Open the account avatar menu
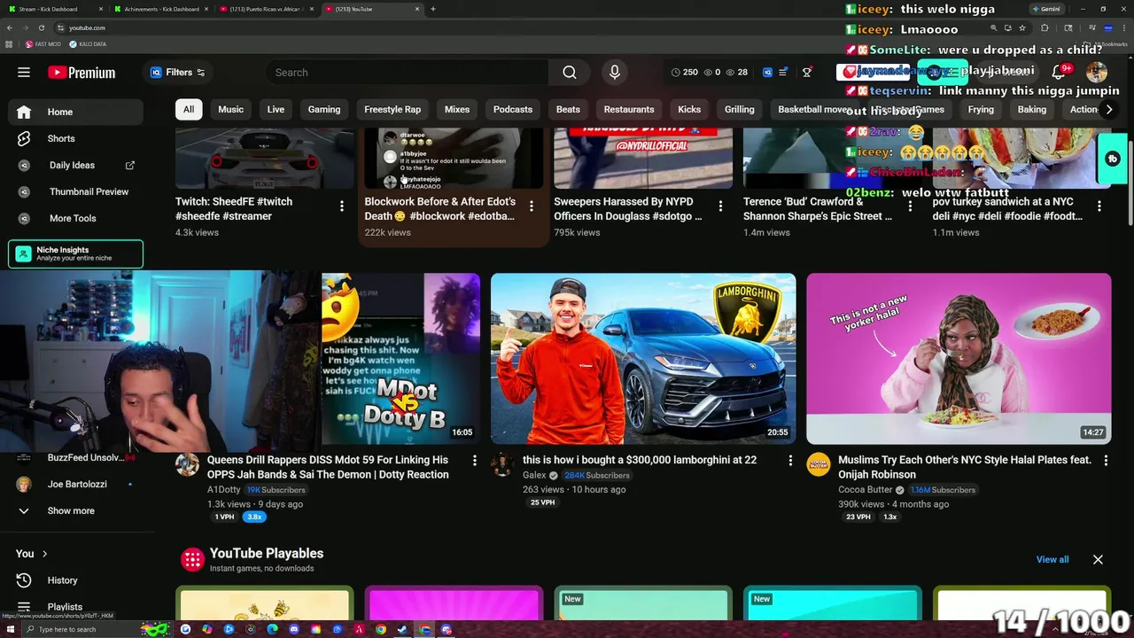The height and width of the screenshot is (638, 1134). point(1097,73)
